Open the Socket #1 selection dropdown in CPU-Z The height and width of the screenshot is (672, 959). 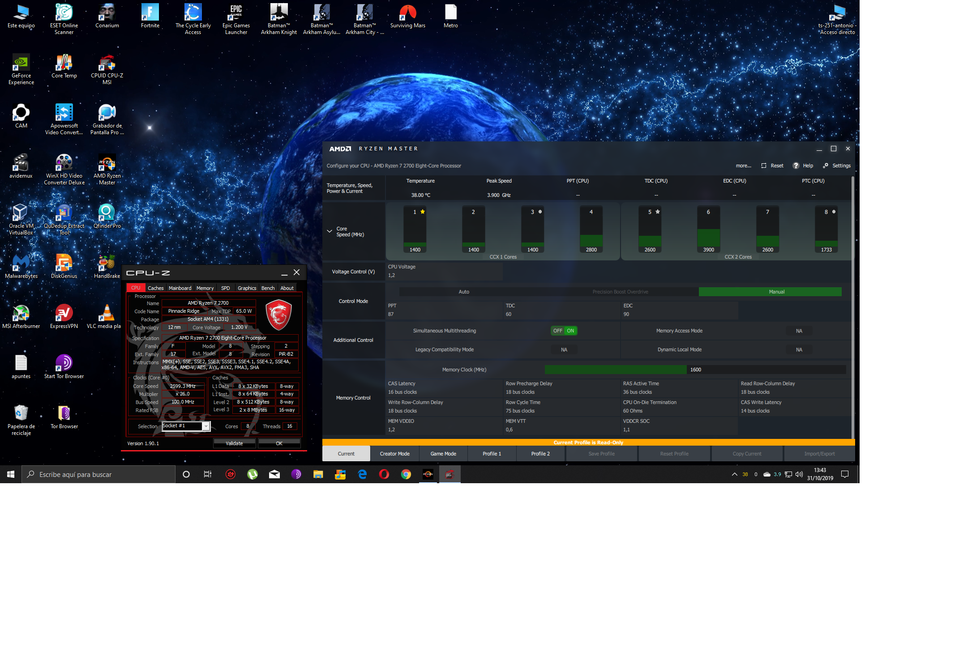pyautogui.click(x=206, y=426)
